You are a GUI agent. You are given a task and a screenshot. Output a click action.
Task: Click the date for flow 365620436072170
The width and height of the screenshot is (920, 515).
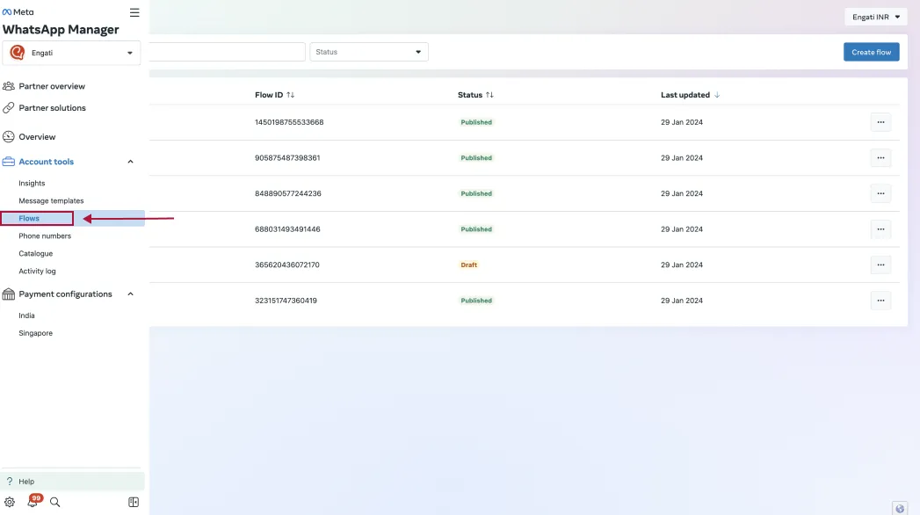point(682,265)
